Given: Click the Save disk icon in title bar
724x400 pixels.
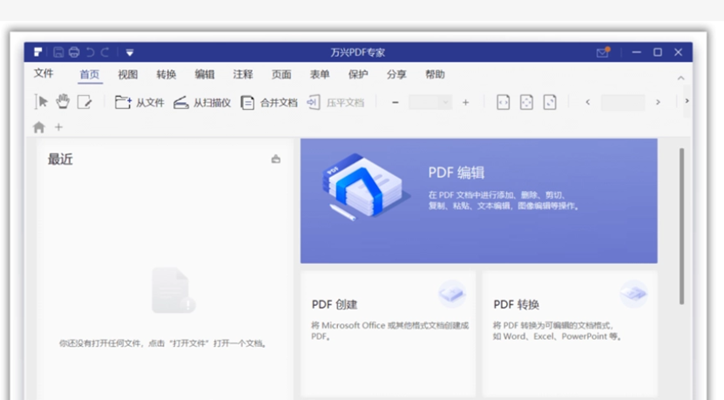Looking at the screenshot, I should (x=58, y=52).
